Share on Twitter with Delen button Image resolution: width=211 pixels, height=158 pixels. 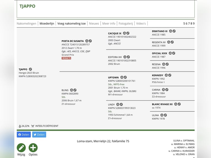click(39, 135)
